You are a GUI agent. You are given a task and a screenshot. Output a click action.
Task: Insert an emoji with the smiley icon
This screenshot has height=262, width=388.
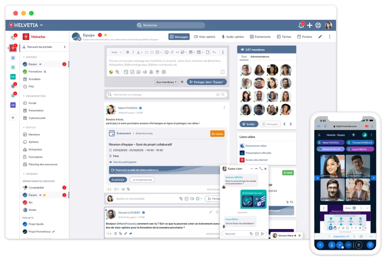point(166,52)
